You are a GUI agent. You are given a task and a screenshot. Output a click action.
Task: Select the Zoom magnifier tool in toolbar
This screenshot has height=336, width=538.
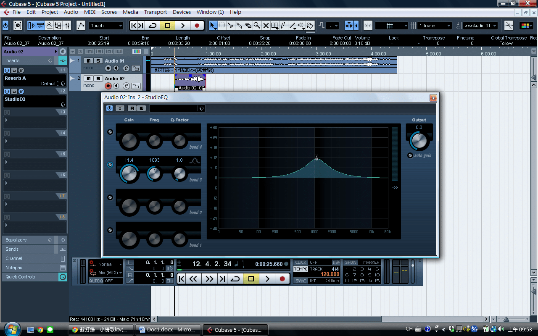pyautogui.click(x=257, y=26)
